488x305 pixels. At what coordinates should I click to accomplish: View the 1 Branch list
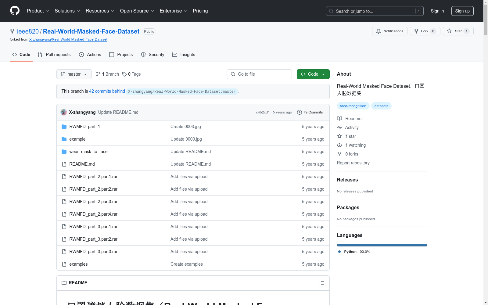[107, 74]
